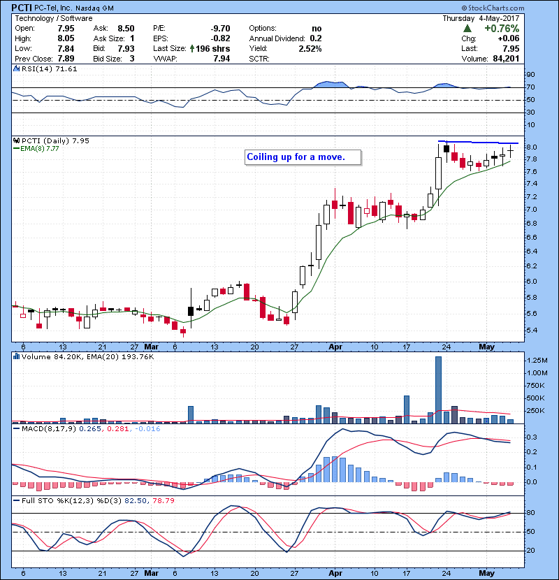Click the green EMA(8) legend line marker

point(16,149)
